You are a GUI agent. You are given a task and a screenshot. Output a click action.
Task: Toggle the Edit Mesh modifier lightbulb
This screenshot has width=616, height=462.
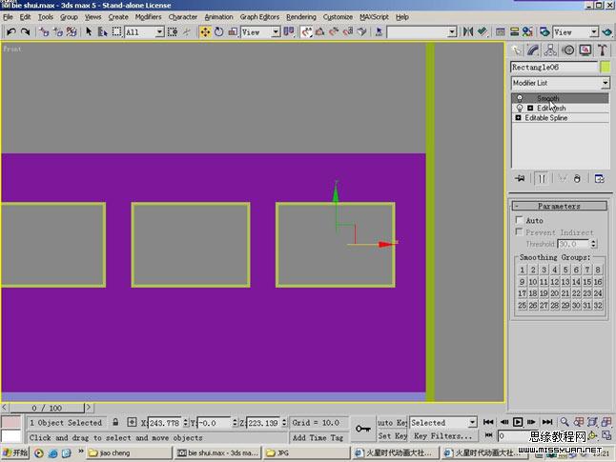click(520, 108)
